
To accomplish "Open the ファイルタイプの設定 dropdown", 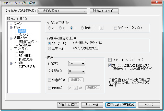I will pos(62,11).
